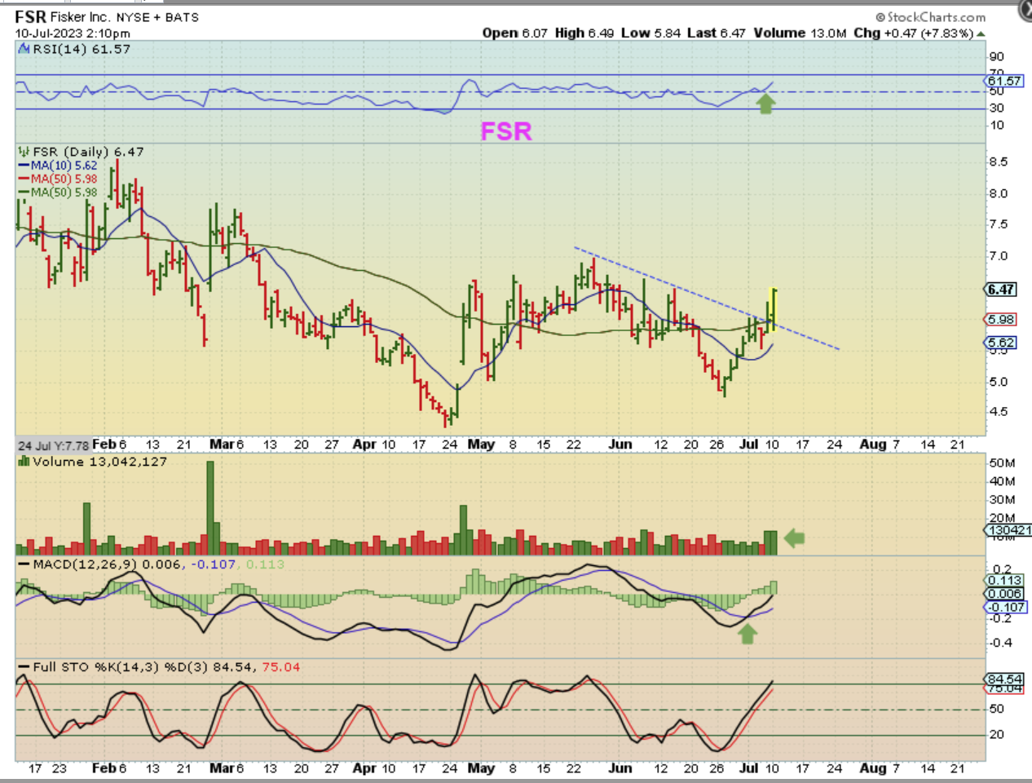
Task: Click the -0.4 MACD axis label
Action: (1001, 643)
